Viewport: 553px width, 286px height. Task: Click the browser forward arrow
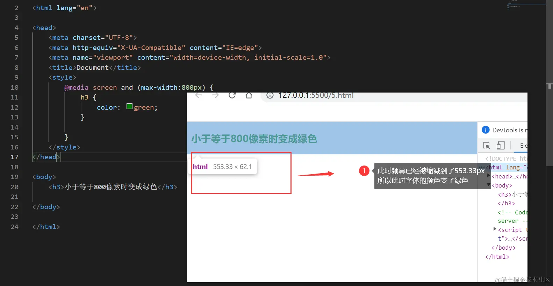click(215, 95)
